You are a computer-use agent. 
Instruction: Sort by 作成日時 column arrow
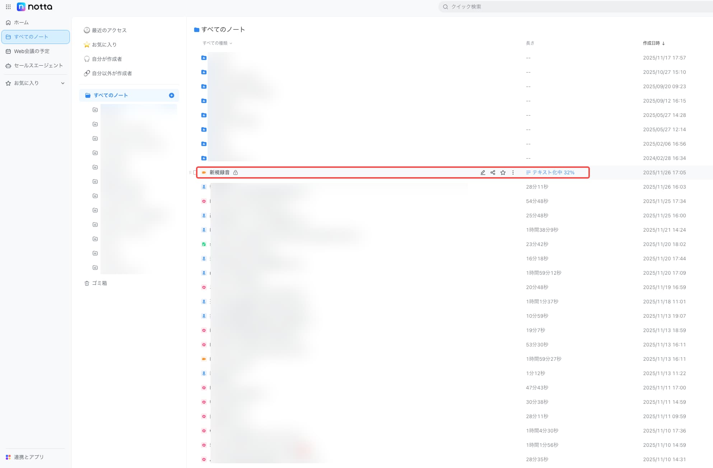click(x=663, y=43)
